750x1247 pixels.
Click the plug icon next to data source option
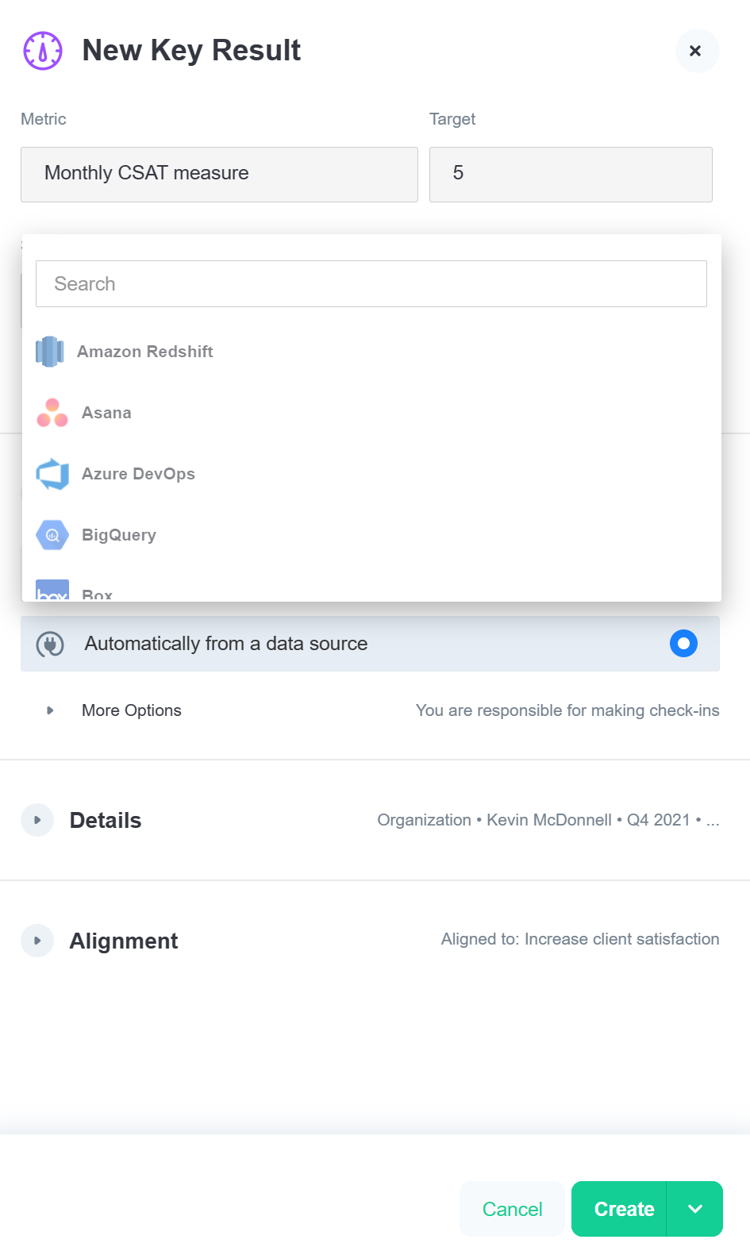pyautogui.click(x=51, y=643)
